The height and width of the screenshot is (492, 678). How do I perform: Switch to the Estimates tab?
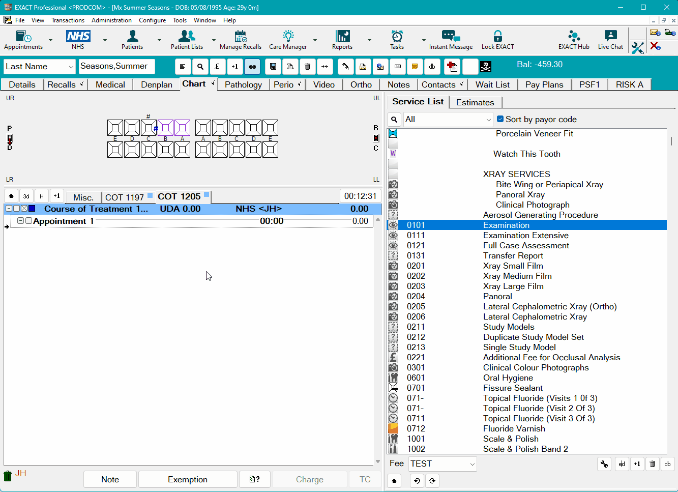[475, 102]
